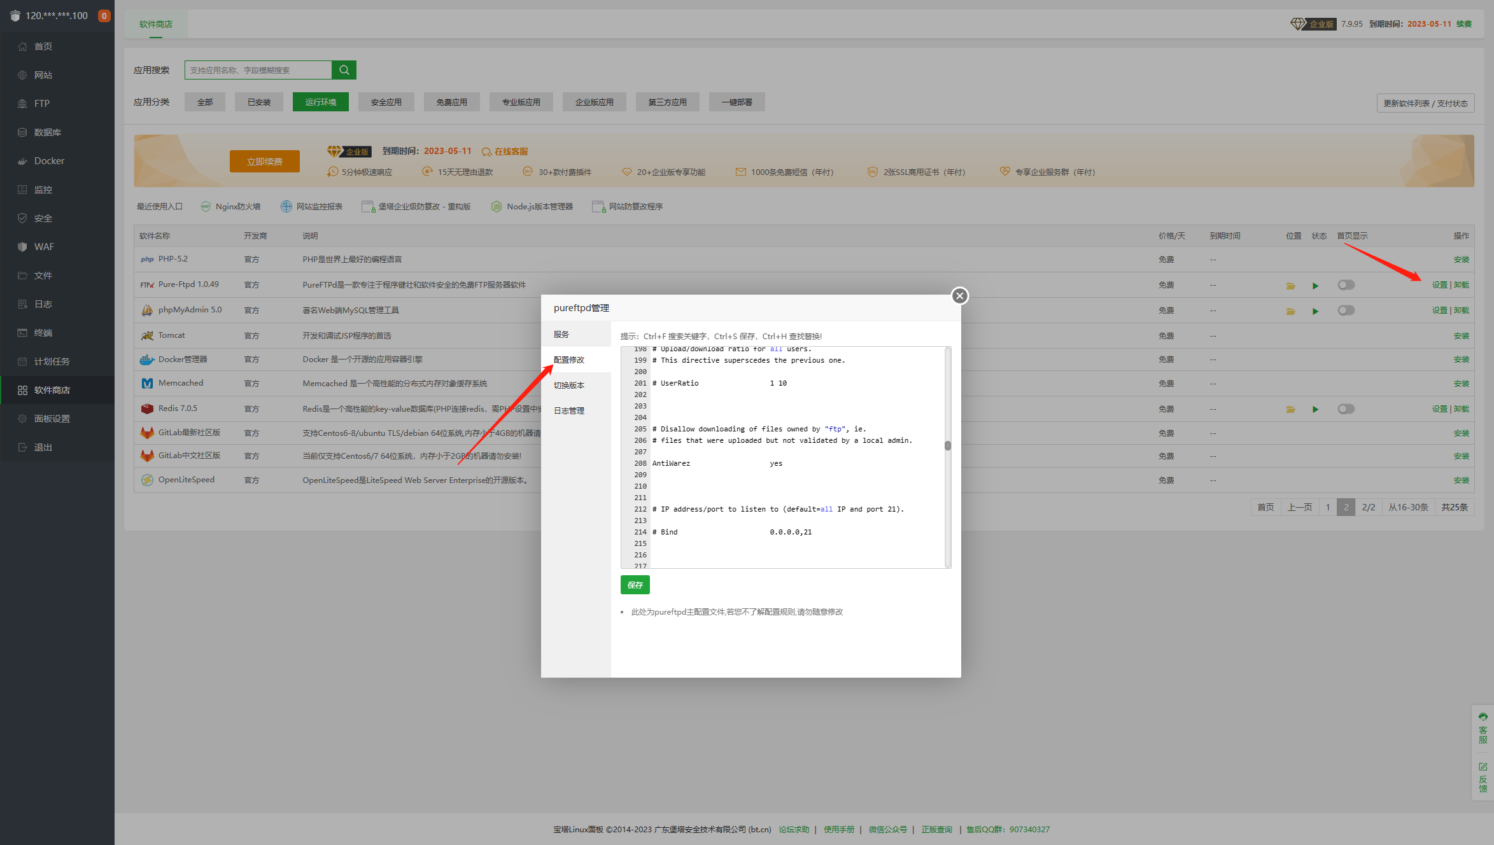1494x845 pixels.
Task: Click the Redis status play icon
Action: 1315,409
